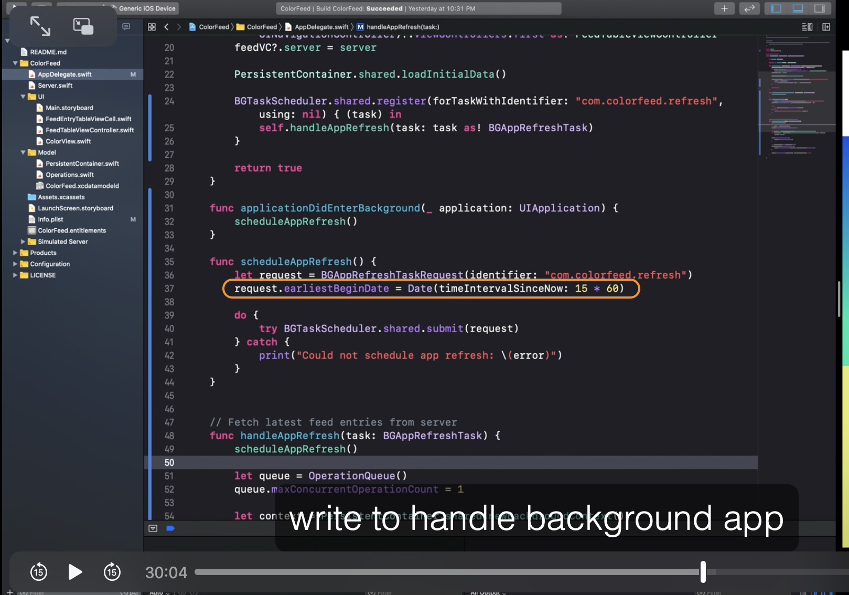Click the add editor split icon
Image resolution: width=849 pixels, height=595 pixels.
826,27
